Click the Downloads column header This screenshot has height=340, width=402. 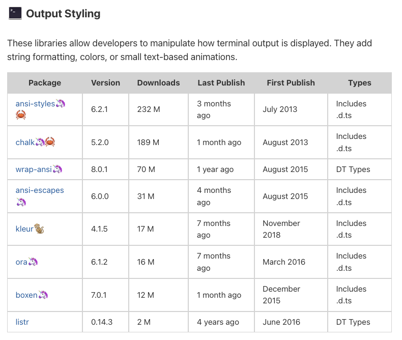(x=158, y=82)
